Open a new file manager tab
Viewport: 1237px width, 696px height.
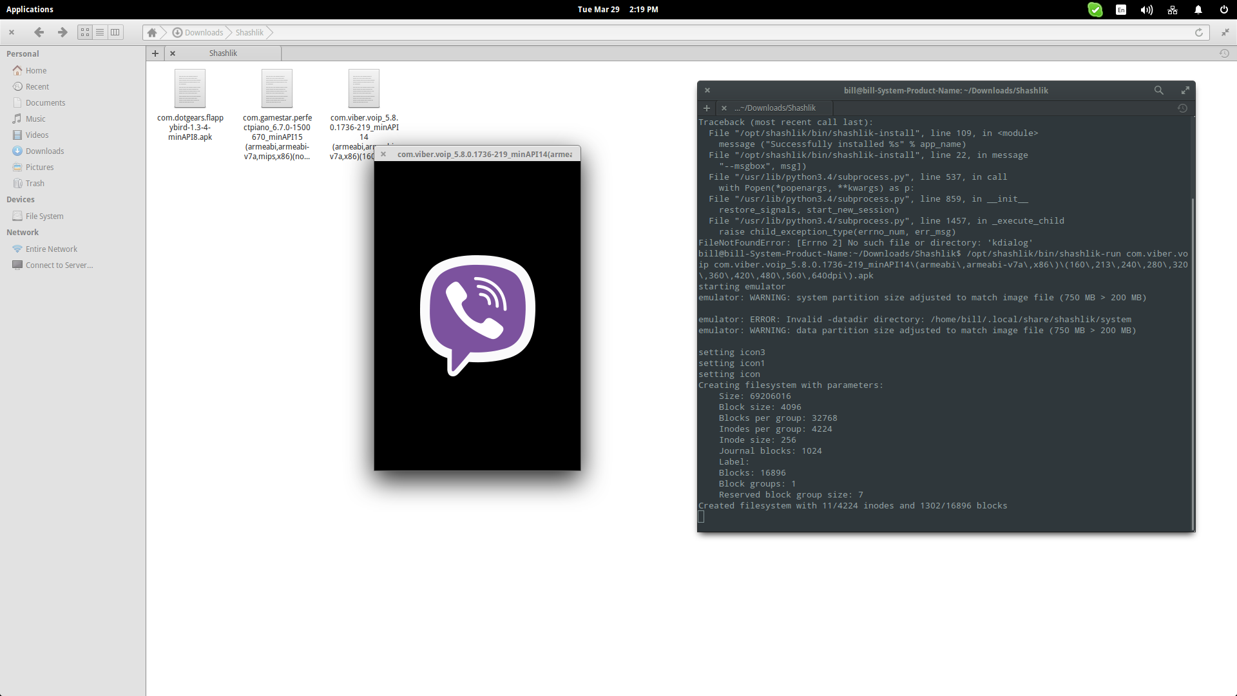155,53
